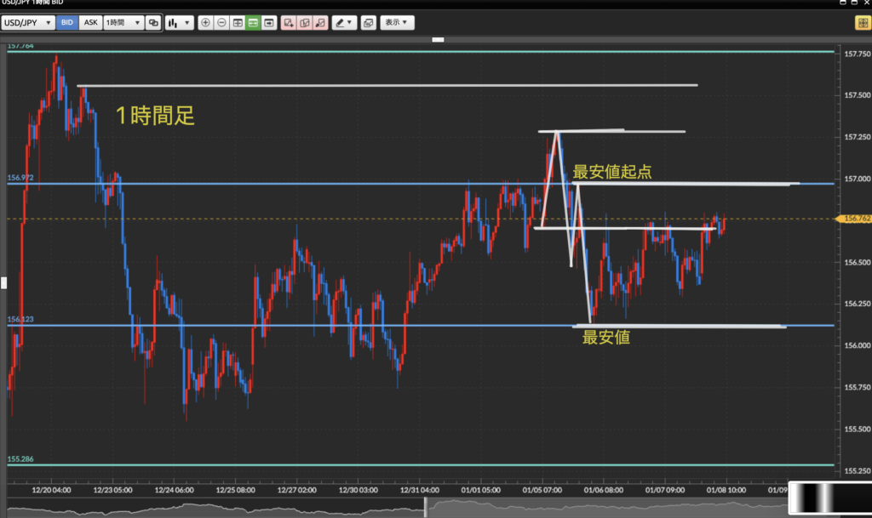Click the chart snapshot icon next to pencil

tap(368, 23)
